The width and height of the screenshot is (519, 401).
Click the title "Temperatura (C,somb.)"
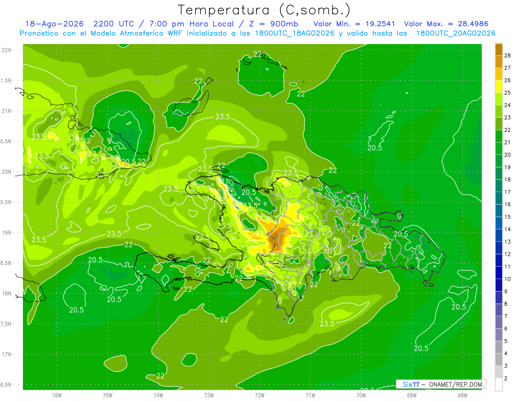264,10
